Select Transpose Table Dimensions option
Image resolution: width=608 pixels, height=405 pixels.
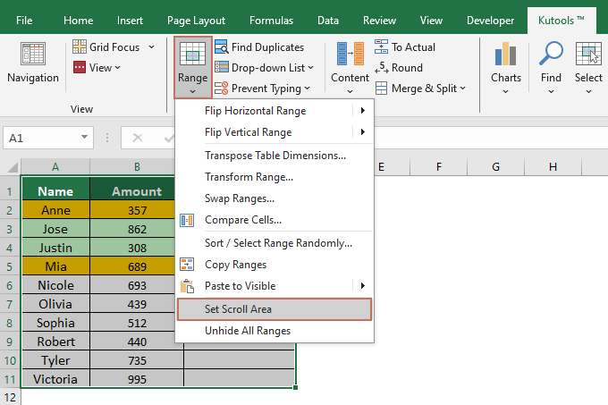click(274, 156)
